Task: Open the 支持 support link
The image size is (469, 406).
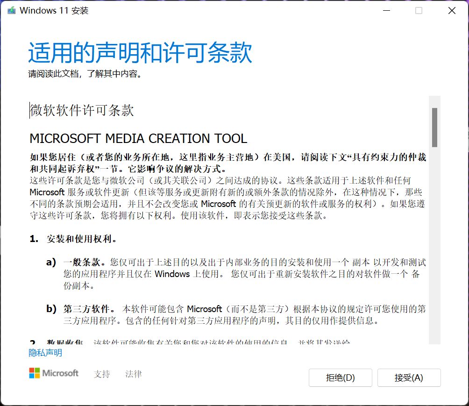Action: tap(102, 374)
